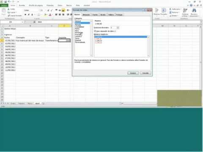Click the Copy (Copiar) icon

8,12
